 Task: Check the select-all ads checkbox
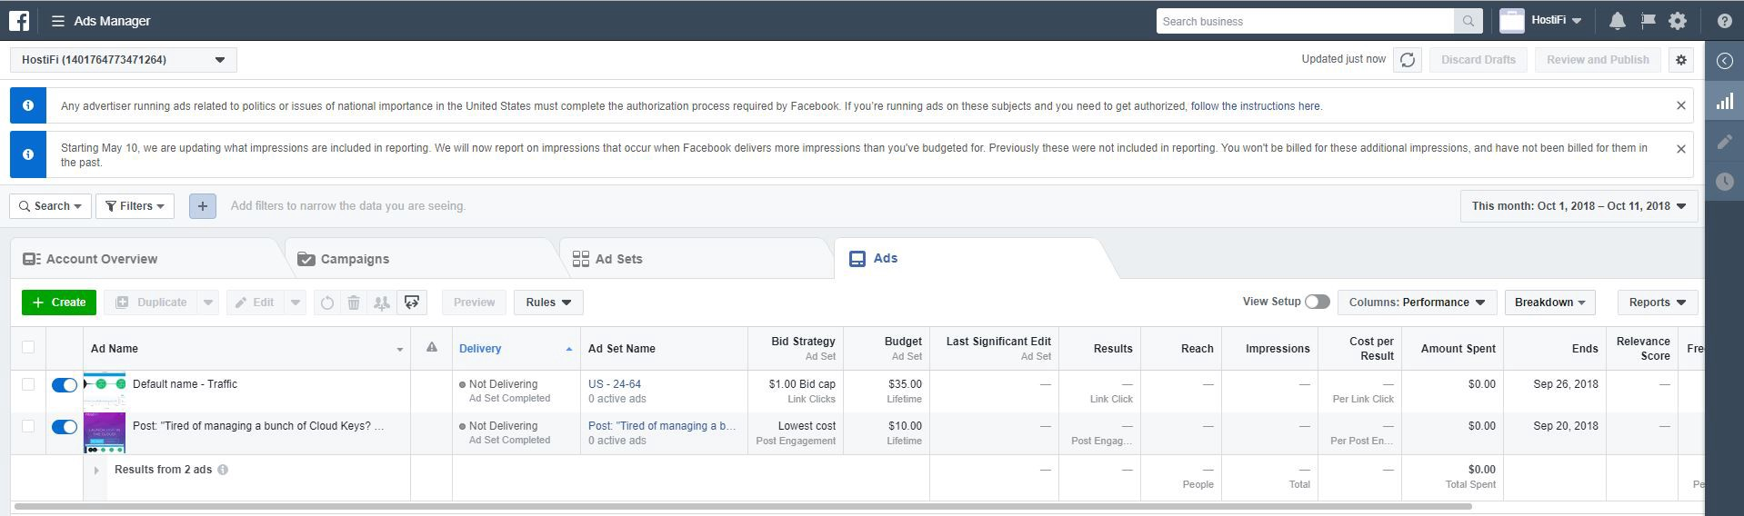(28, 347)
